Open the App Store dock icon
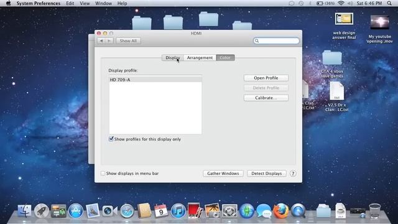 point(76,211)
